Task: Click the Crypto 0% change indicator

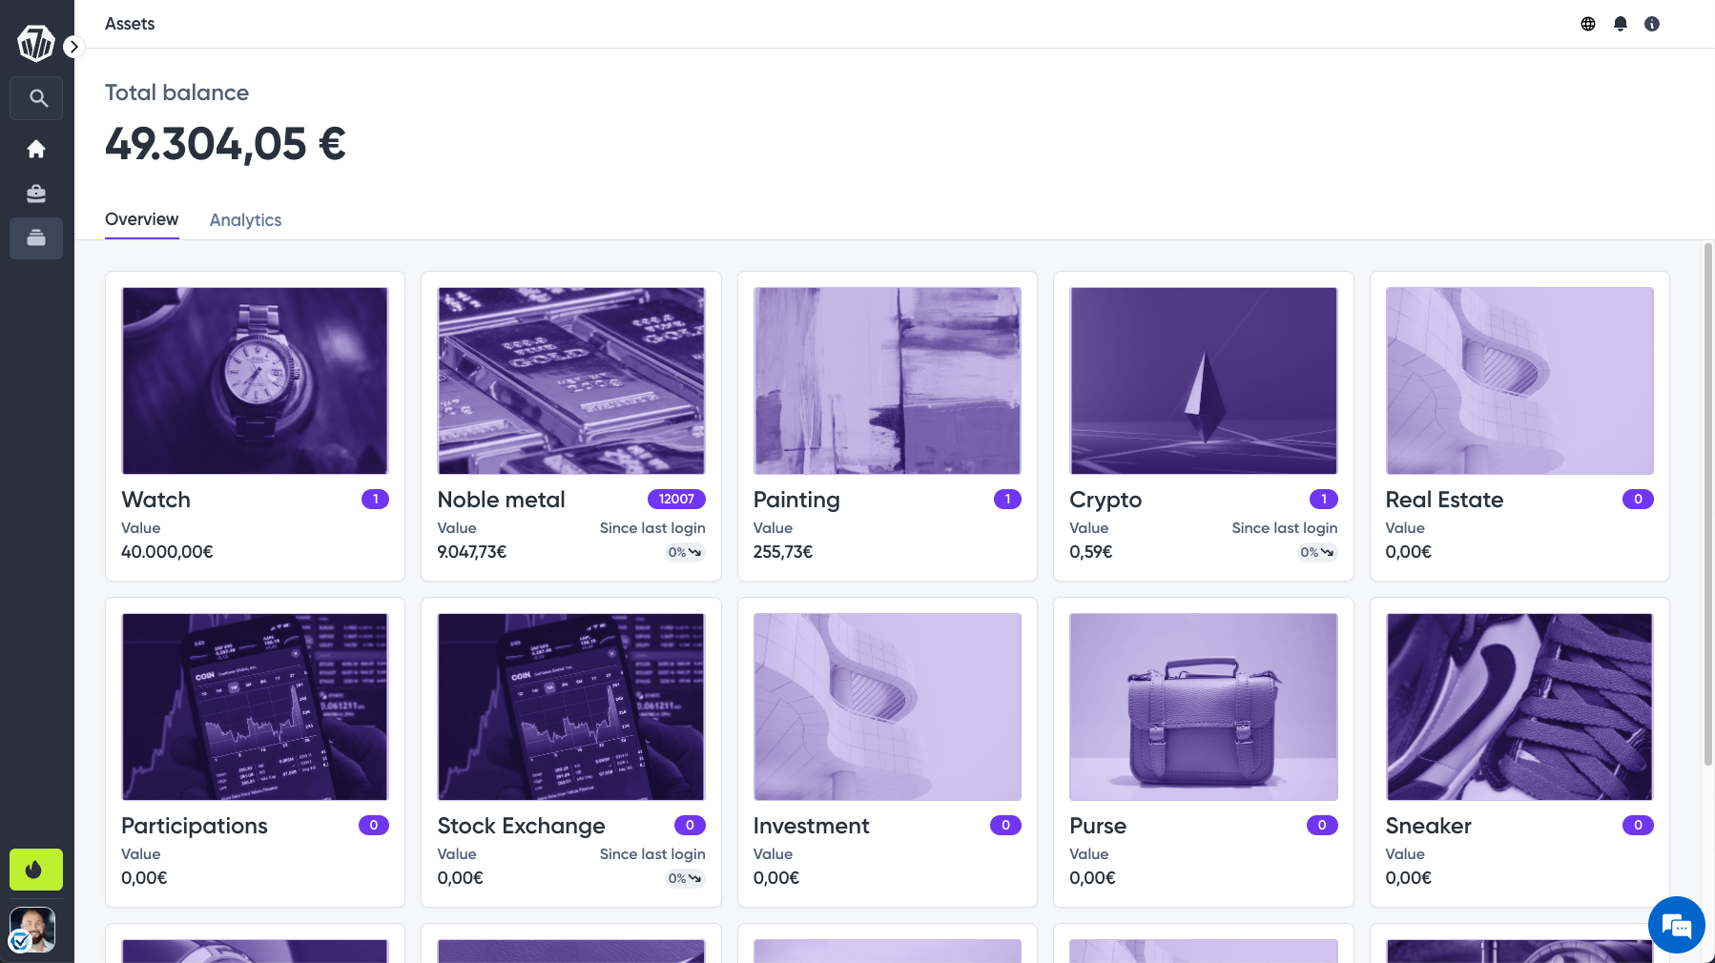Action: point(1317,552)
